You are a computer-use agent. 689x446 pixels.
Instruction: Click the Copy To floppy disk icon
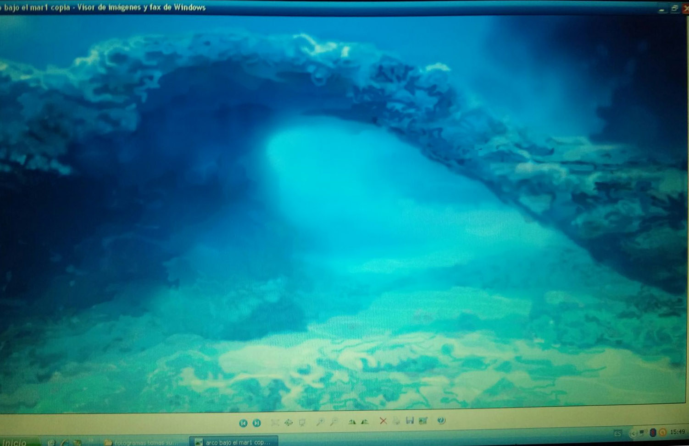410,420
